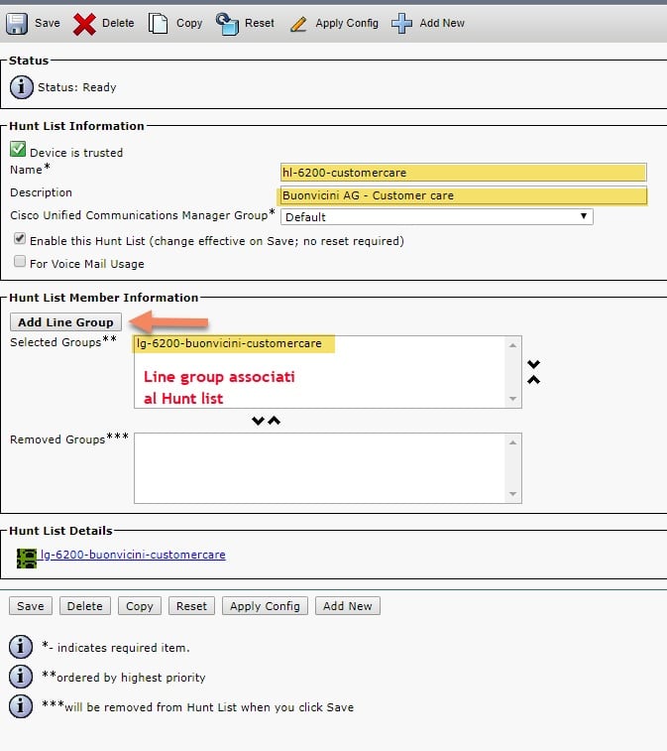667x751 pixels.
Task: Click the Status info icon
Action: pos(22,87)
